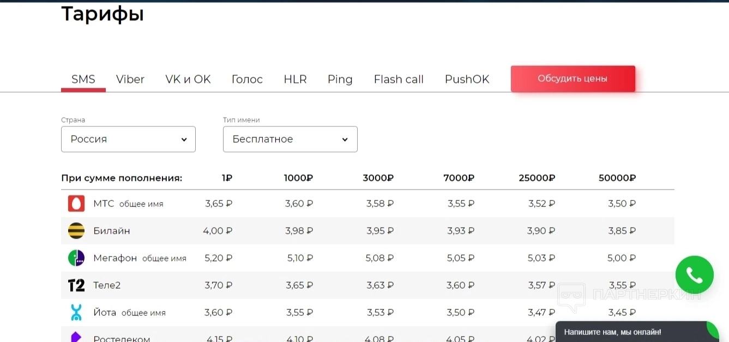Switch to the Flash call tab

(x=399, y=80)
